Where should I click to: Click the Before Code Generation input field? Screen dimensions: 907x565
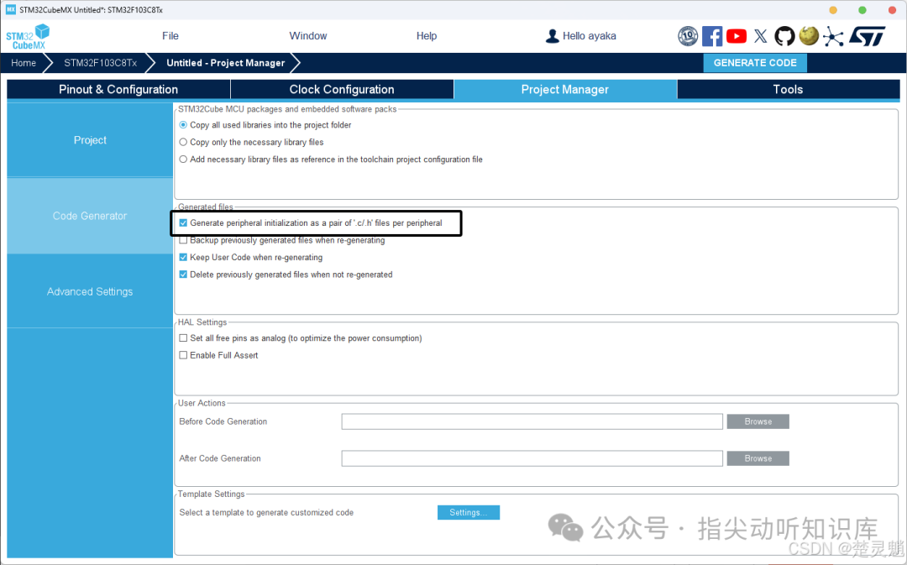point(532,421)
